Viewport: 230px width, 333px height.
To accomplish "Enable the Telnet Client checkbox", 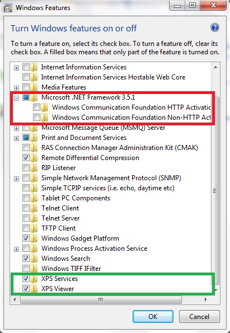I will tap(26, 208).
